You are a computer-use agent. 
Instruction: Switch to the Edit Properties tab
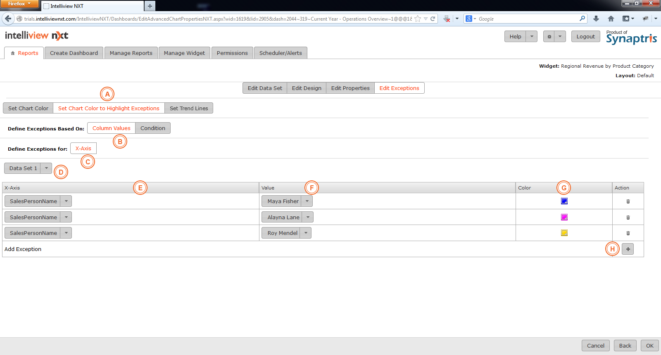pyautogui.click(x=350, y=88)
